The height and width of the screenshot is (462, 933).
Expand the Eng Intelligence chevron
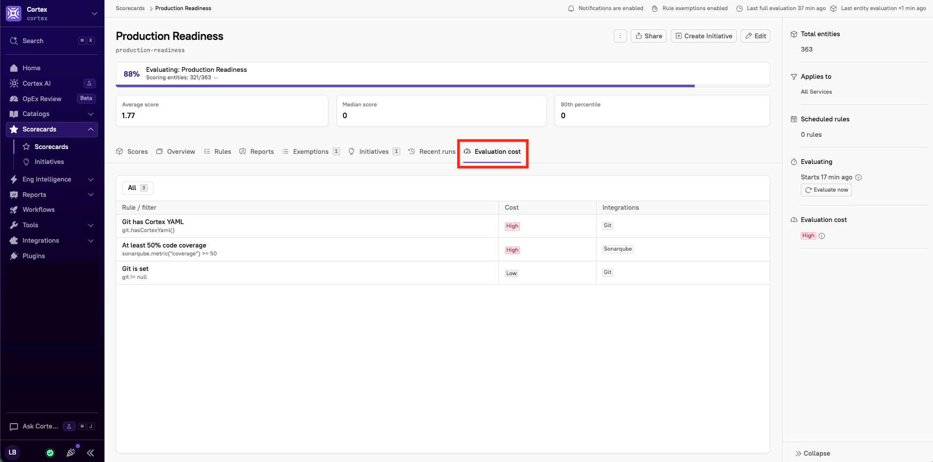pyautogui.click(x=91, y=179)
